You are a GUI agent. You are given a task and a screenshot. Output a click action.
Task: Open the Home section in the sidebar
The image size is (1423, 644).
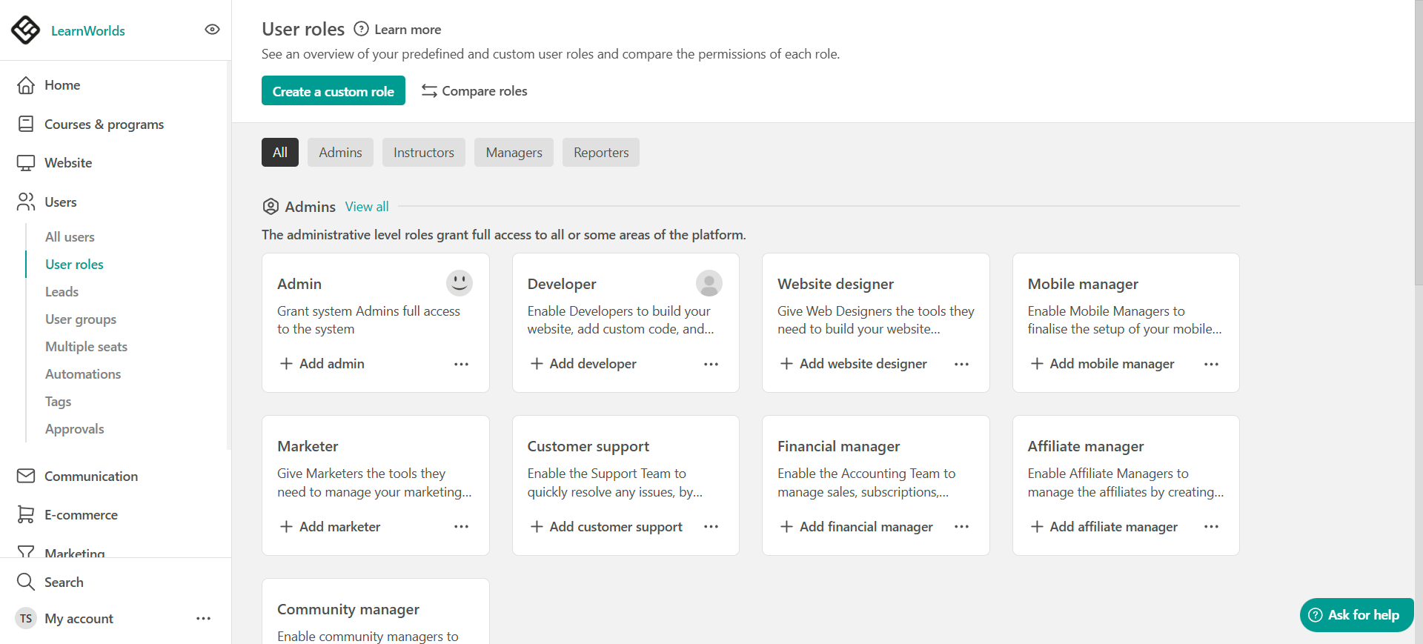point(62,85)
